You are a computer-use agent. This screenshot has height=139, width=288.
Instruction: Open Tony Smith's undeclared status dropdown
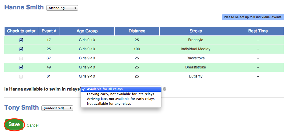57,108
